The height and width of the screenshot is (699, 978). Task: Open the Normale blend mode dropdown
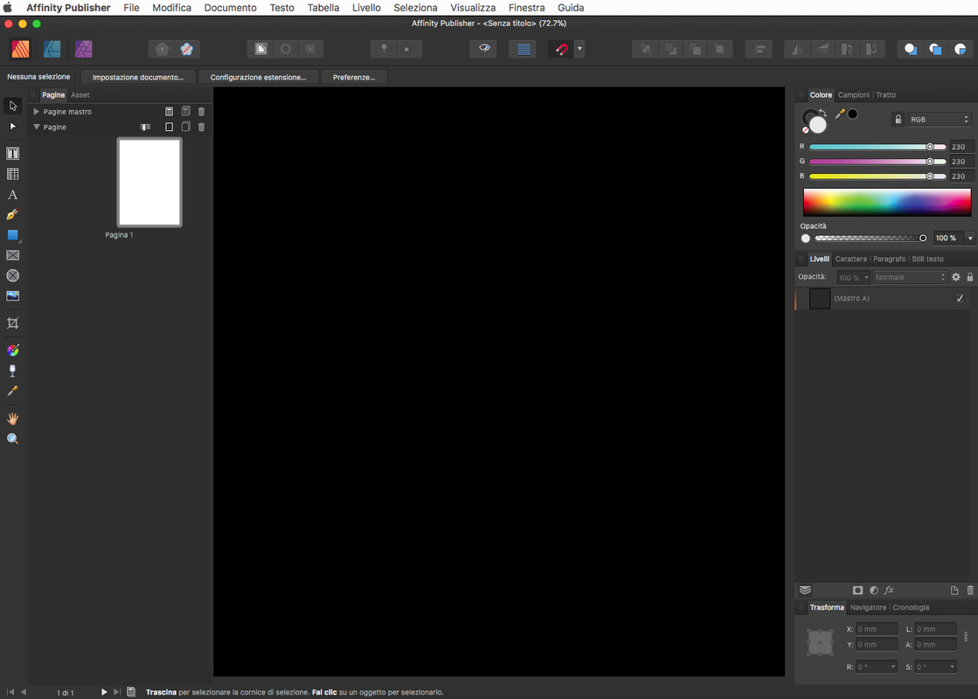point(910,277)
